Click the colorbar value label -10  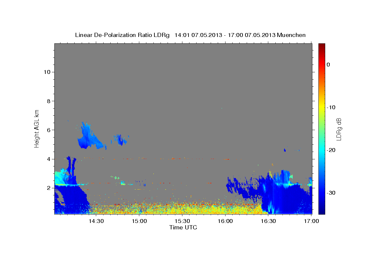tap(331, 107)
